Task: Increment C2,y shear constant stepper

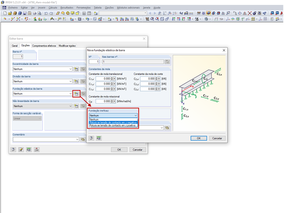Action: click(156, 83)
